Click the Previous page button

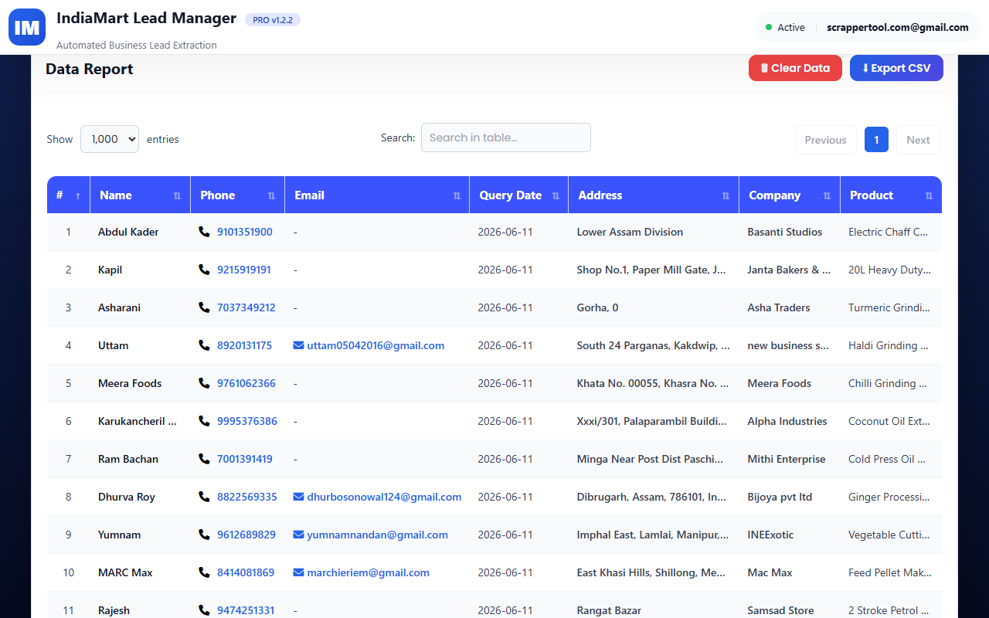(825, 140)
